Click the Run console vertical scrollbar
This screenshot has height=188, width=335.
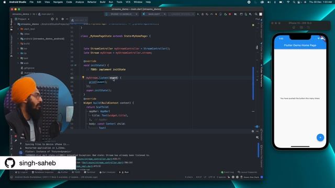click(258, 150)
